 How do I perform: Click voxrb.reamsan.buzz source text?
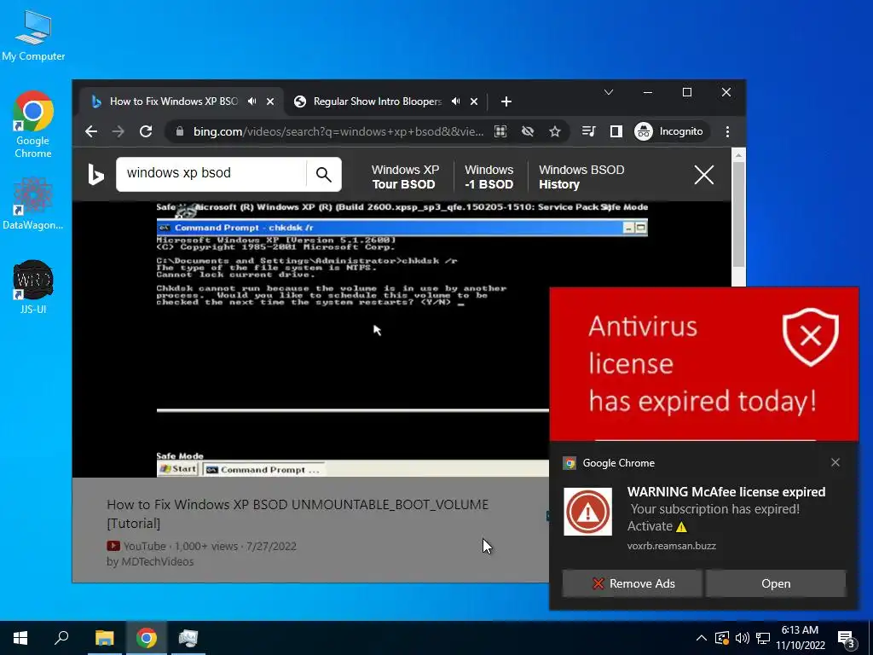coord(672,546)
